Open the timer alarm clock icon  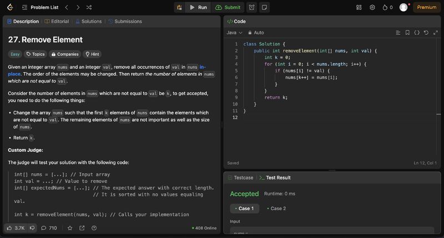pyautogui.click(x=252, y=7)
